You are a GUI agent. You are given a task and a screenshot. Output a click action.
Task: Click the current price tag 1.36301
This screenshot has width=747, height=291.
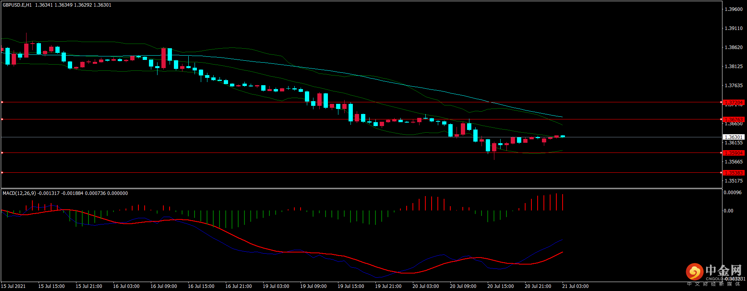click(x=734, y=137)
